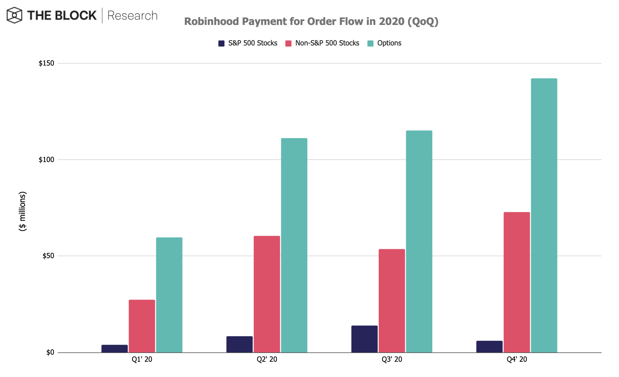Select the Q2 Non-S&P 500 Stocks red bar

point(267,294)
